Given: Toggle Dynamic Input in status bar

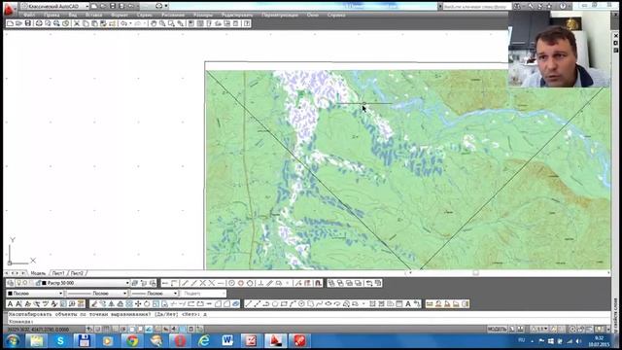Looking at the screenshot, I should point(165,329).
